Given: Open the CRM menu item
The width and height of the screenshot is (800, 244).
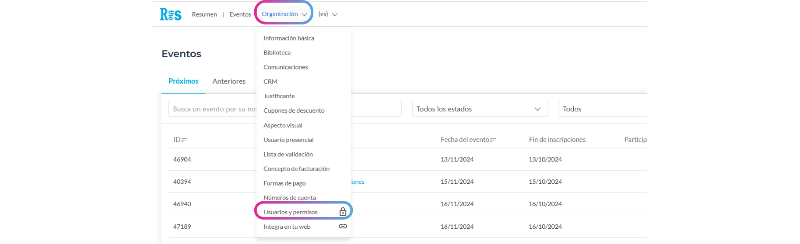Looking at the screenshot, I should [x=270, y=82].
